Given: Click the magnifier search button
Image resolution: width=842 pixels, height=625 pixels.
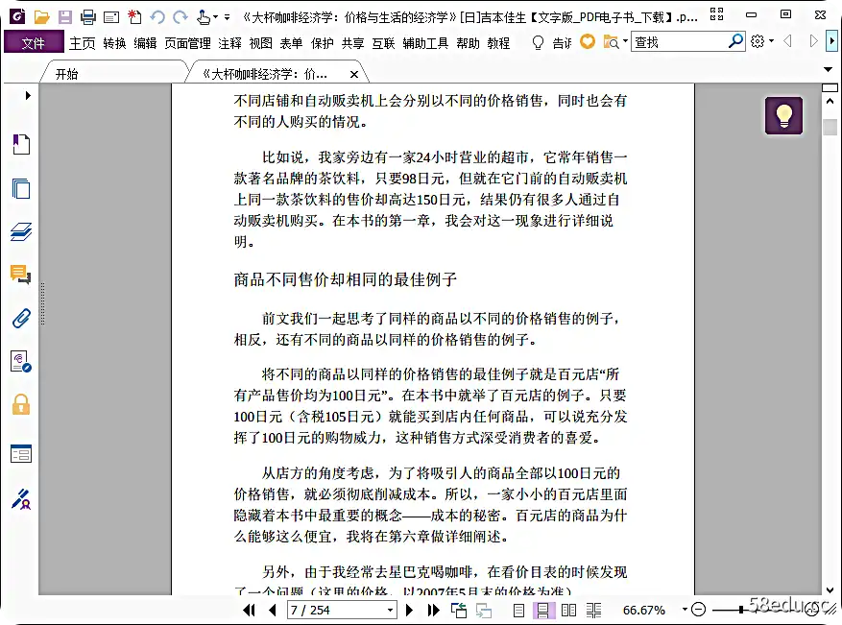Looking at the screenshot, I should coord(735,41).
